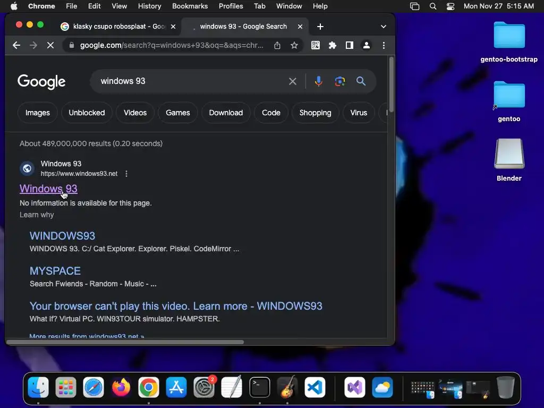Open the three-dot menu beside windows93.net
This screenshot has height=408, width=544.
pos(126,174)
